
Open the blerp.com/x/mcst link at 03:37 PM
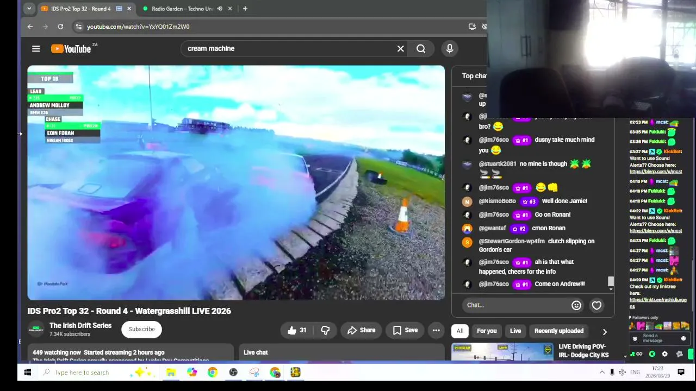(656, 172)
